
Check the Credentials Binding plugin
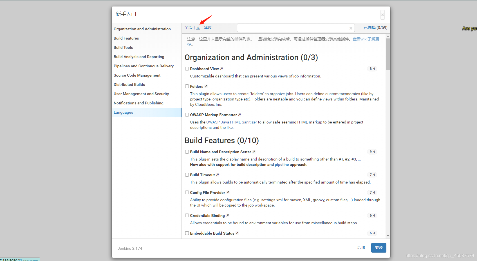pyautogui.click(x=187, y=215)
